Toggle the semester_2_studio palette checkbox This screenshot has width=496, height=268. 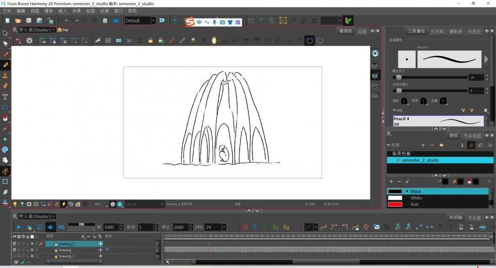(x=398, y=161)
